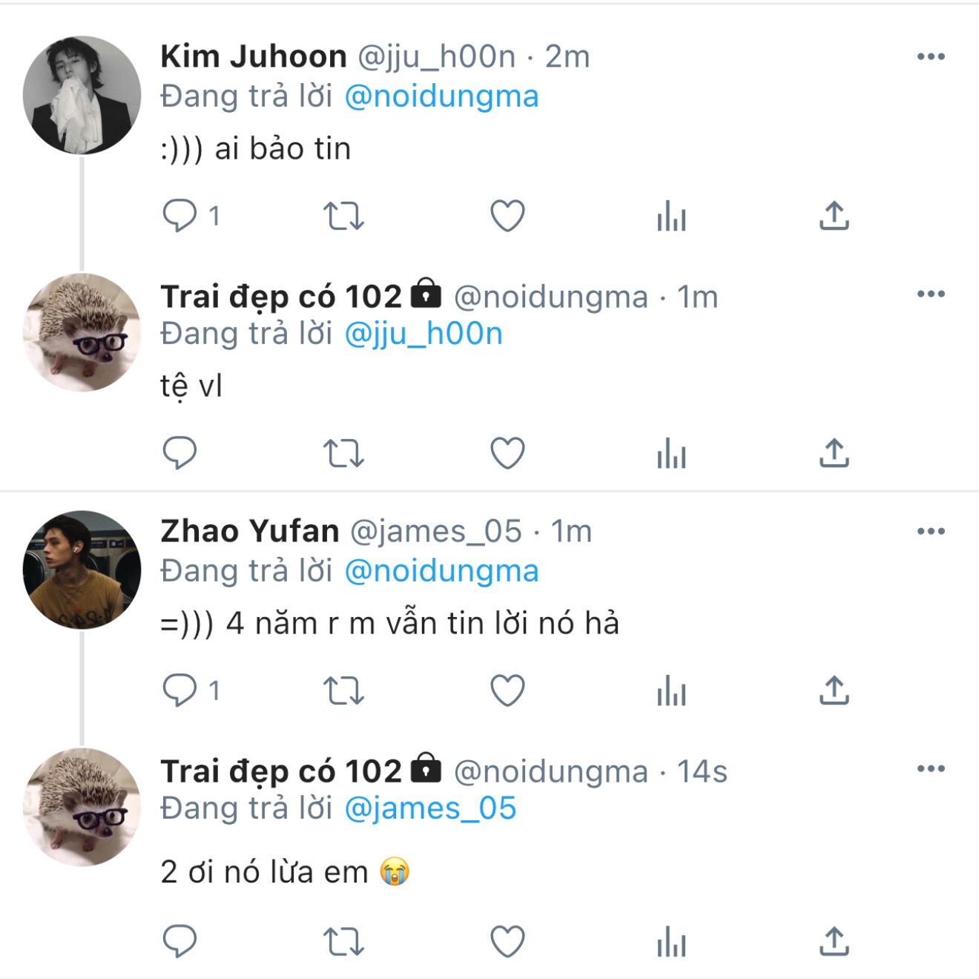Share the "tệ vl" tweet
This screenshot has height=979, width=979.
pyautogui.click(x=834, y=452)
